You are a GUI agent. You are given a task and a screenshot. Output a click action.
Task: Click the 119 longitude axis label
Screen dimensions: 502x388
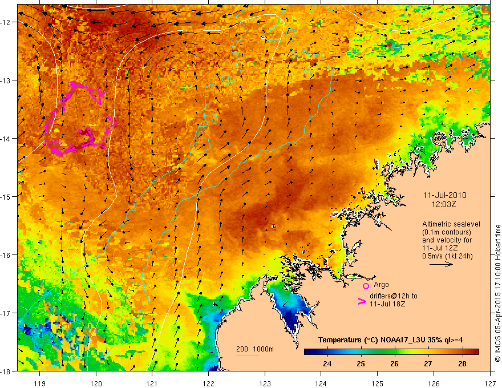coord(39,383)
